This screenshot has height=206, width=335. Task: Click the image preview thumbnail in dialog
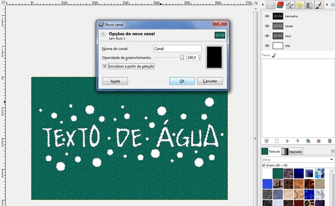coord(220,35)
